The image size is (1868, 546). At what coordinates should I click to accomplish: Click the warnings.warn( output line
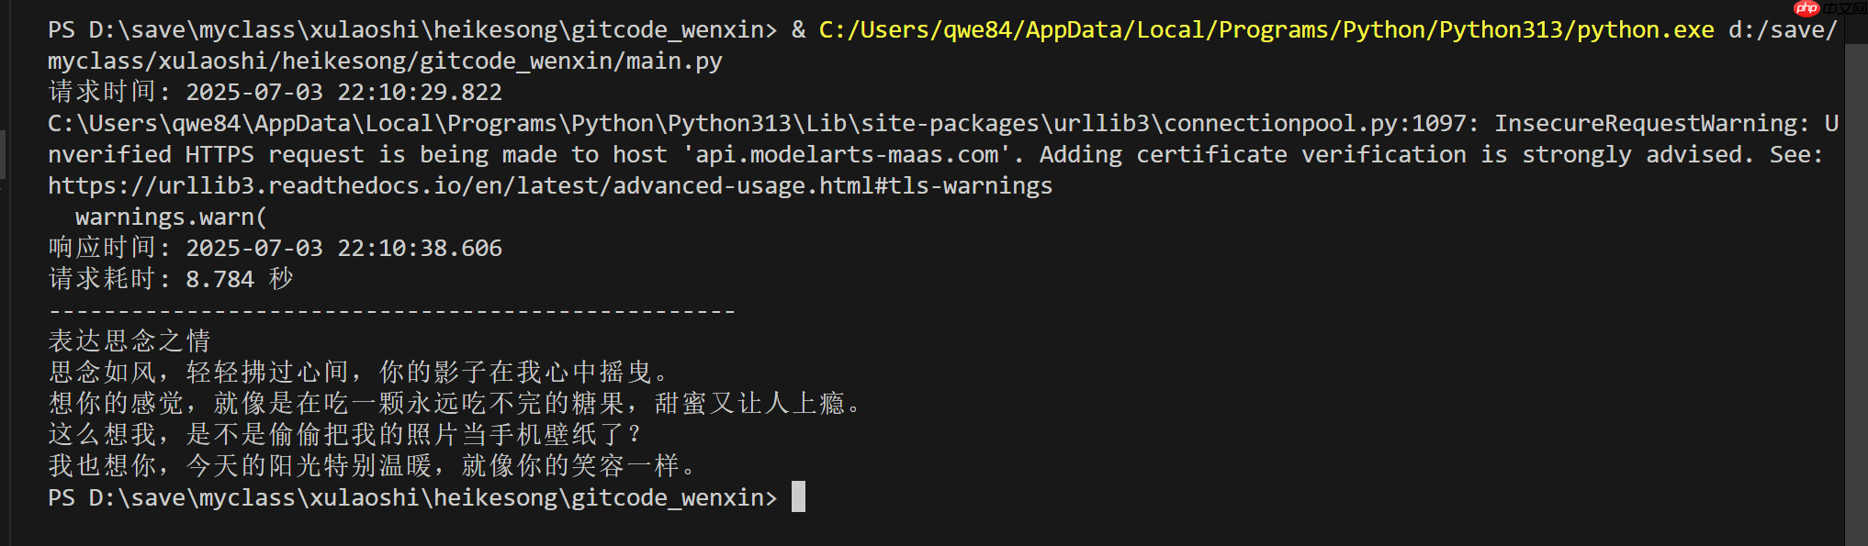coord(171,217)
